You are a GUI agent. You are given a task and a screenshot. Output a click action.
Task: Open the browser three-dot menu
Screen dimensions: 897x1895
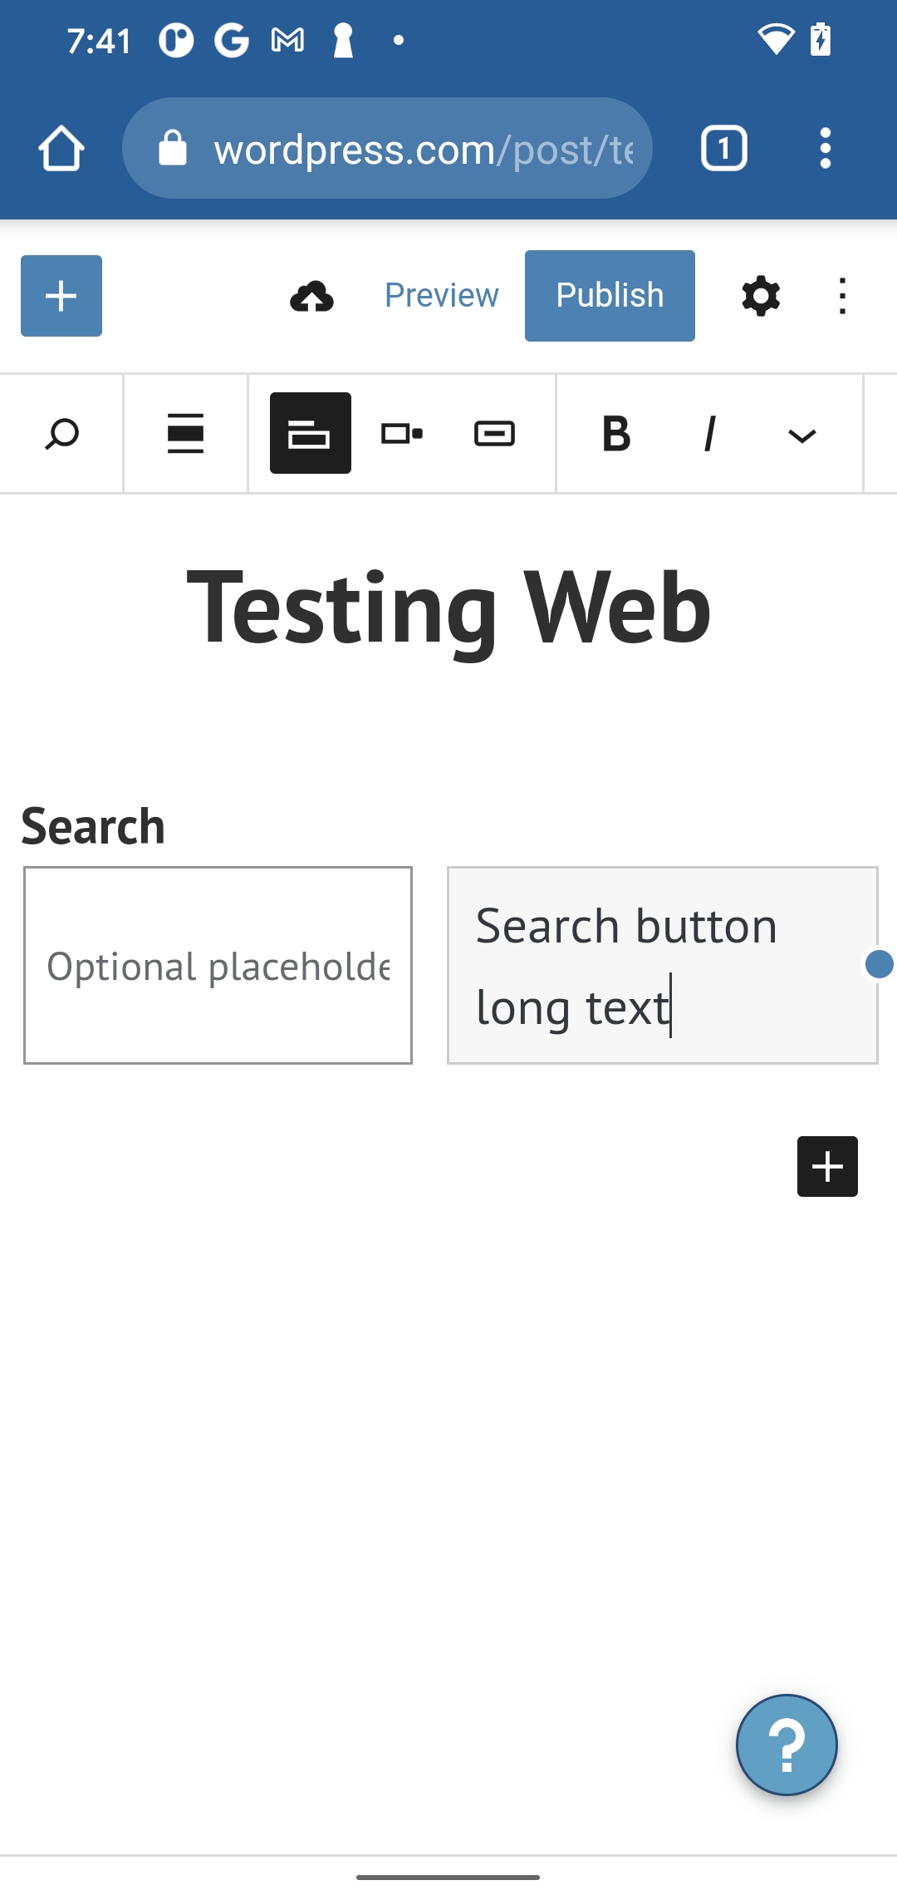coord(824,147)
